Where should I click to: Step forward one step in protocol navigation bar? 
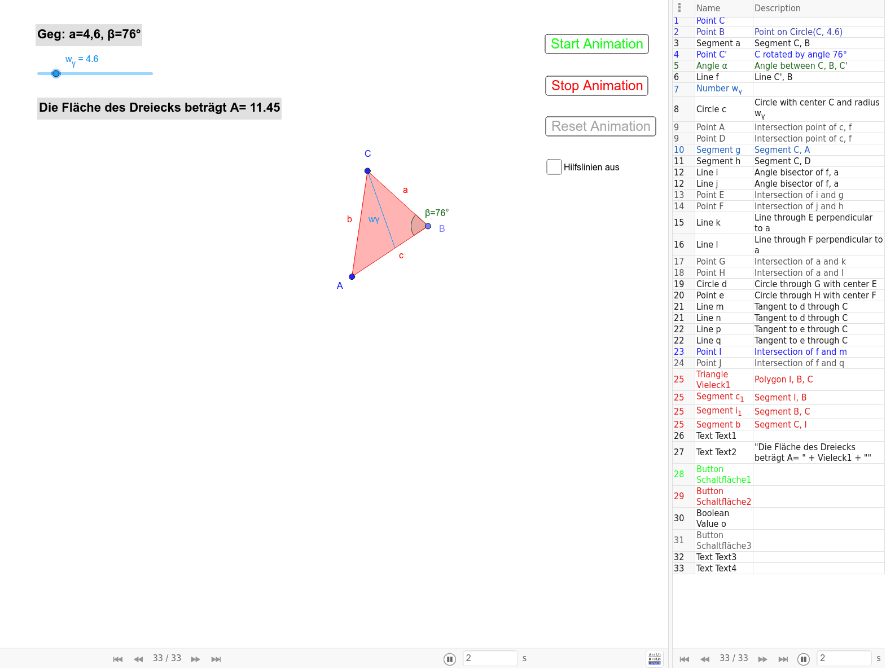click(x=762, y=659)
